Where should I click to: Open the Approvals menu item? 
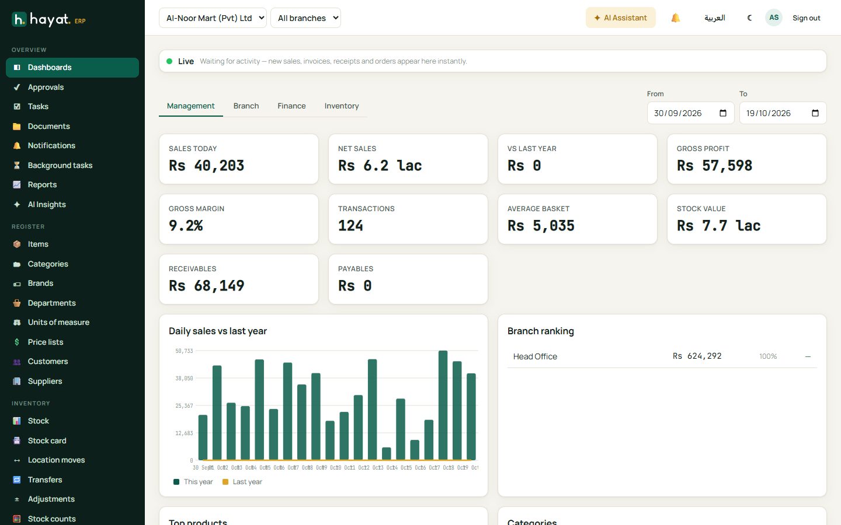pyautogui.click(x=72, y=87)
